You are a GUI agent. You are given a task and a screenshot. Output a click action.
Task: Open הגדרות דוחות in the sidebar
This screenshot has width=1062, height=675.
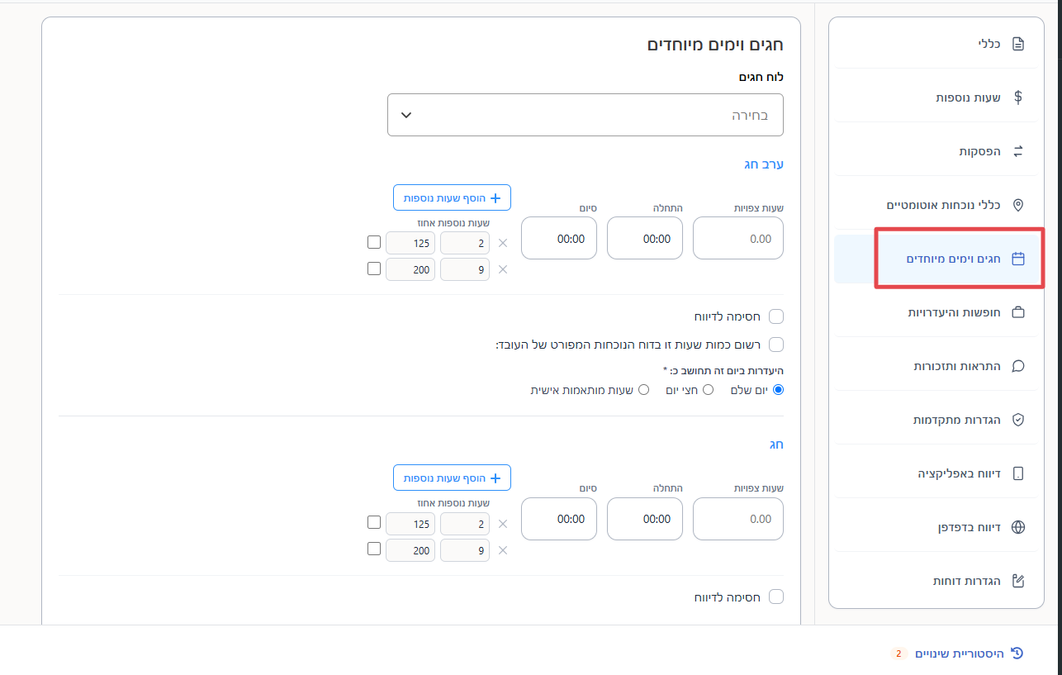[x=937, y=581]
